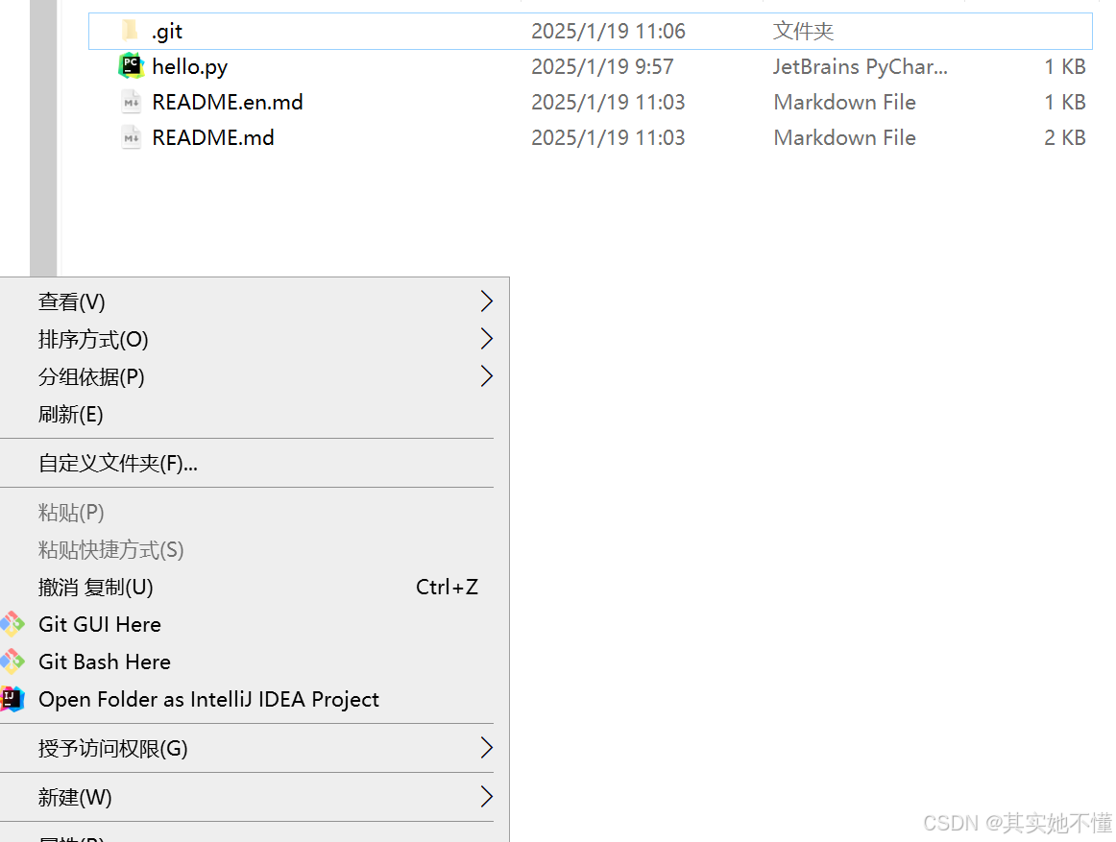The height and width of the screenshot is (842, 1116).
Task: Choose 授予访问权限(G) from the menu
Action: click(x=113, y=748)
